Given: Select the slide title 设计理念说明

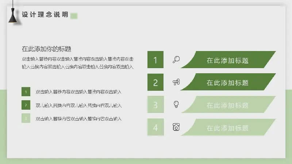Looking at the screenshot, I should click(x=45, y=15).
